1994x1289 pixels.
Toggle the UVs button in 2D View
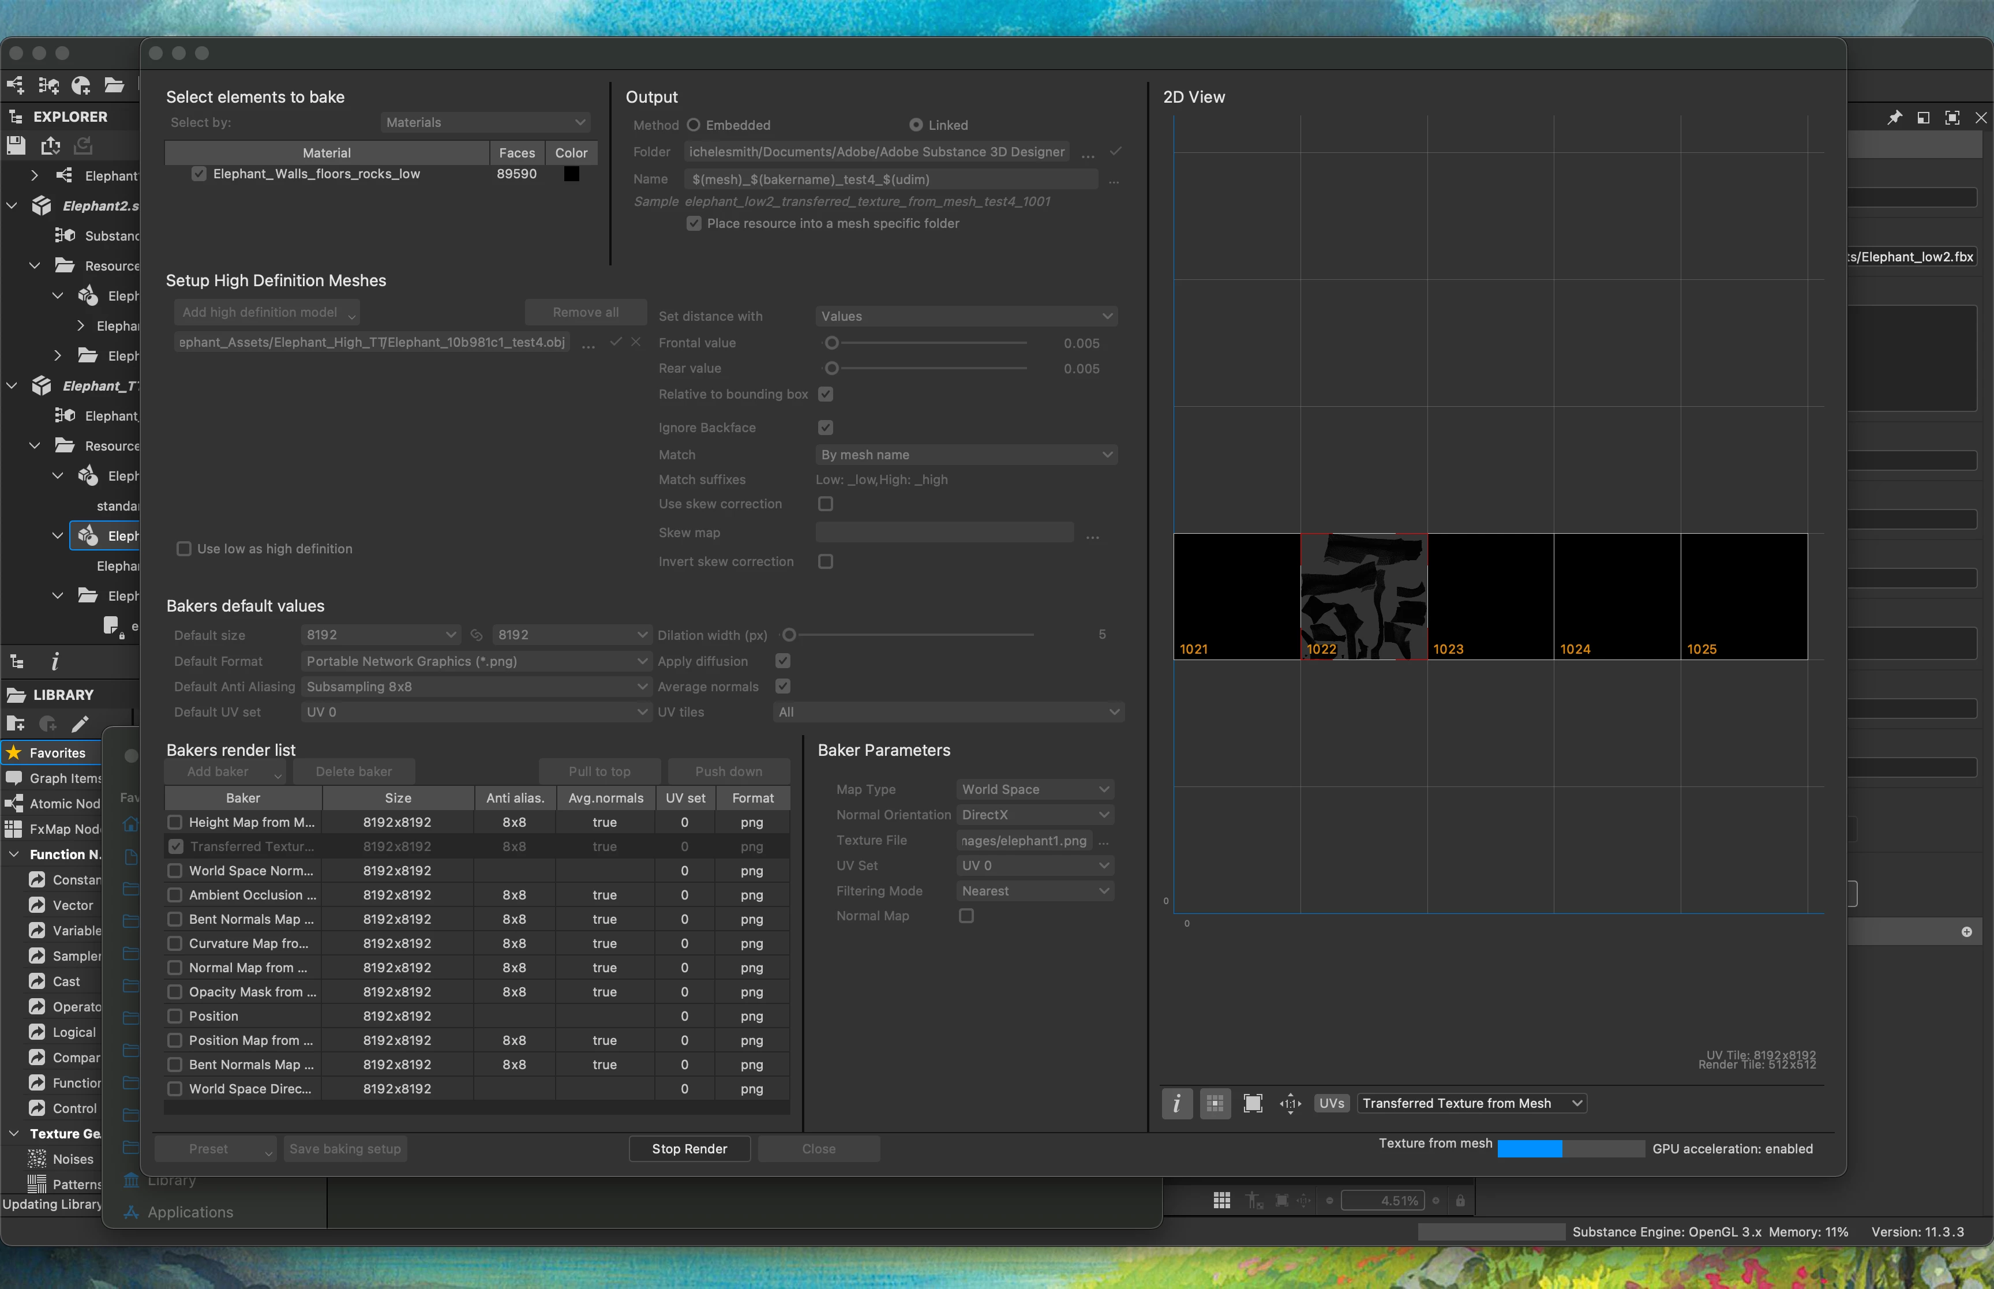pos(1331,1103)
